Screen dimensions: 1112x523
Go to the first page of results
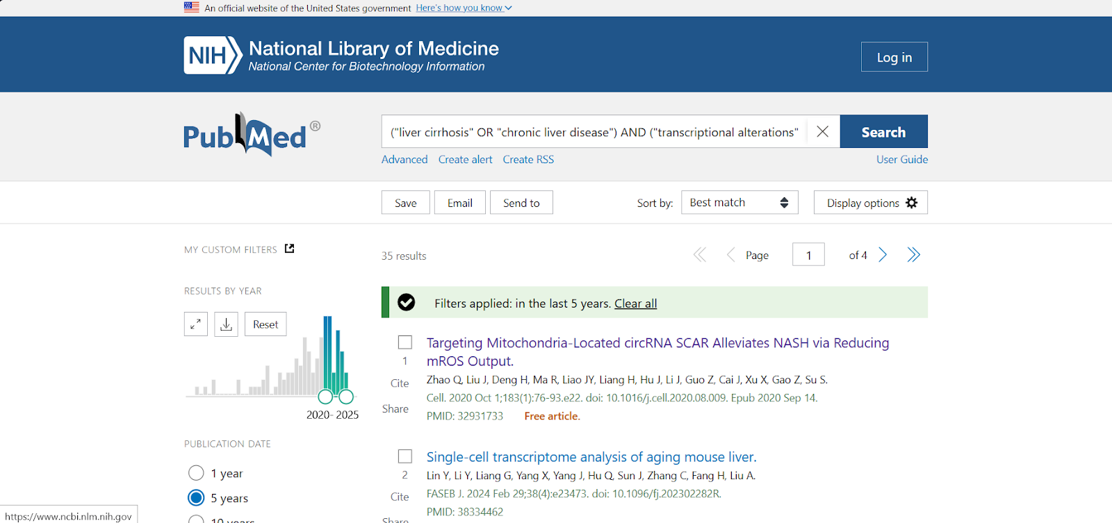pos(700,255)
